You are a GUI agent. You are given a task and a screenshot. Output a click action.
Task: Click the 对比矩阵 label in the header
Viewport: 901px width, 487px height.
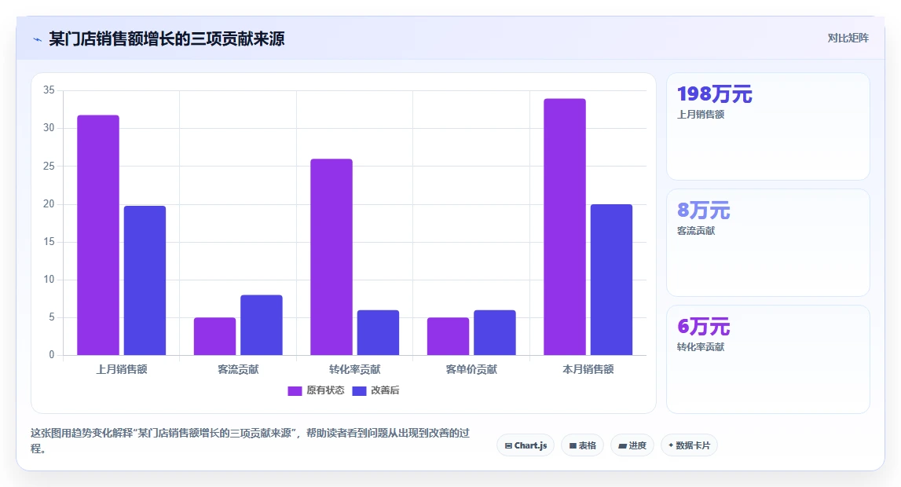[x=848, y=38]
